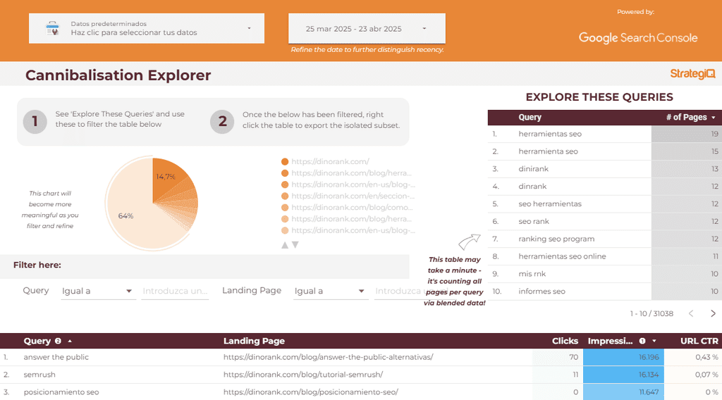Open the answer-the-public-alternativas landing page URL

(329, 357)
